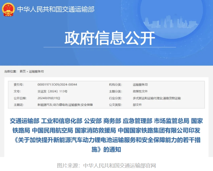213x171 pixels.
Task: Select index number 000019713O09/2024-00044
Action: (57, 85)
